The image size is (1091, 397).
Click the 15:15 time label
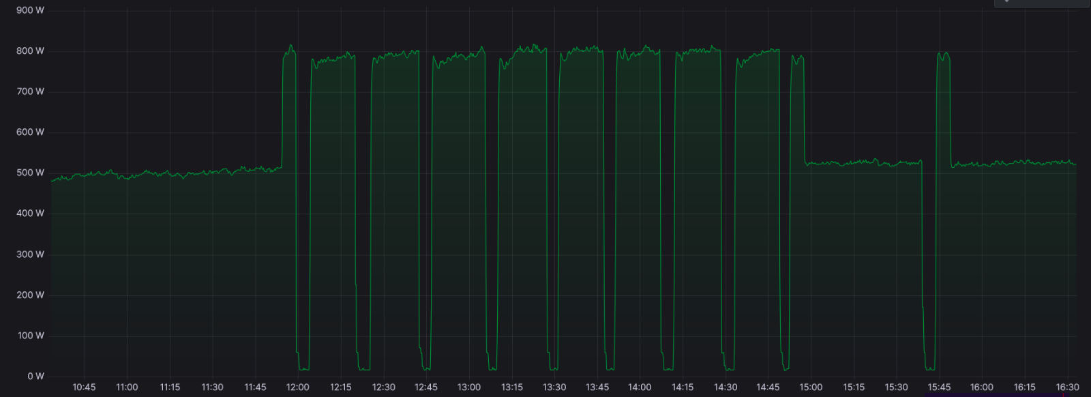pyautogui.click(x=854, y=387)
